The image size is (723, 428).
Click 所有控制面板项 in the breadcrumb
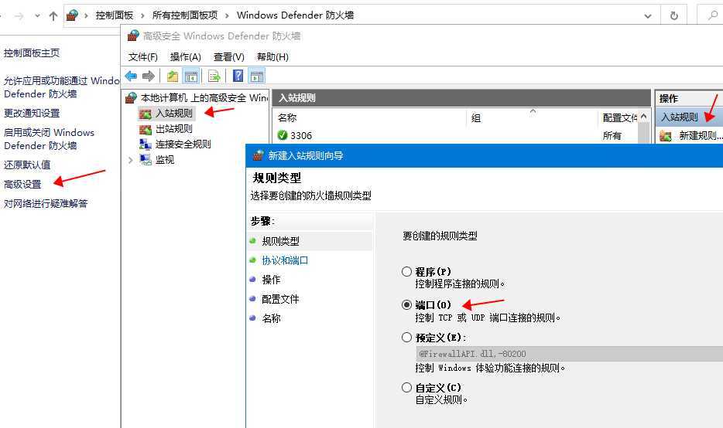click(185, 15)
